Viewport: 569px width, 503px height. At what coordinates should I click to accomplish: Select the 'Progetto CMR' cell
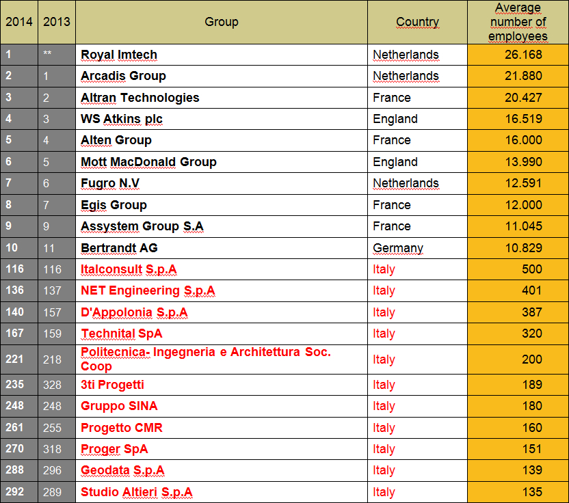[x=222, y=428]
